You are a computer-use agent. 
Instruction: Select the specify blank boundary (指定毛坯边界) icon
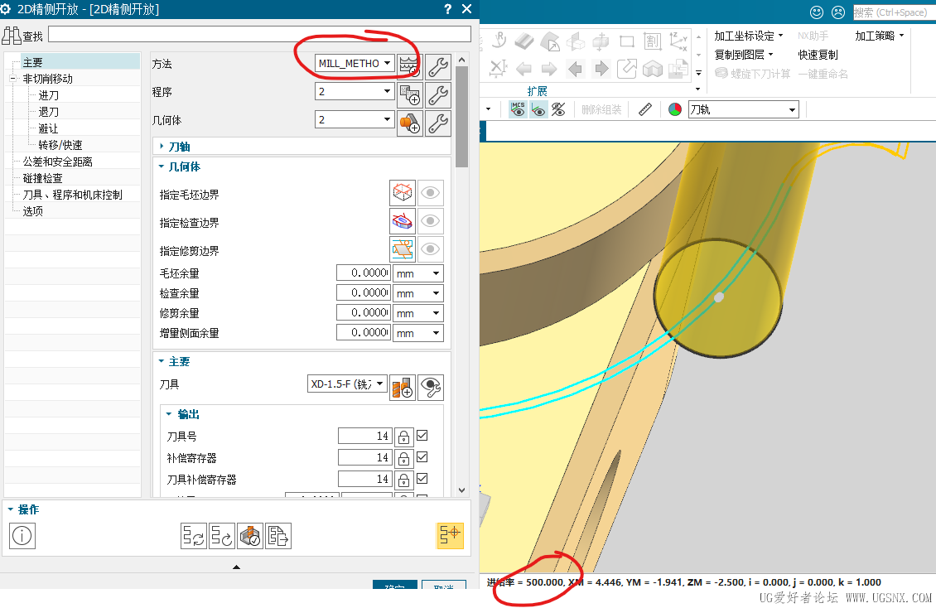tap(403, 193)
